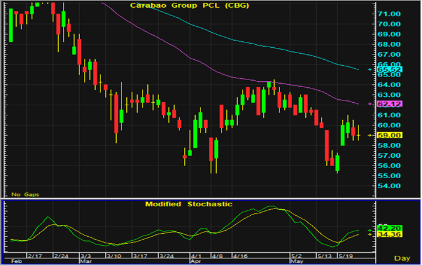Click the 63.00 price axis label
Viewport: 422px width, 266px height.
(389, 95)
